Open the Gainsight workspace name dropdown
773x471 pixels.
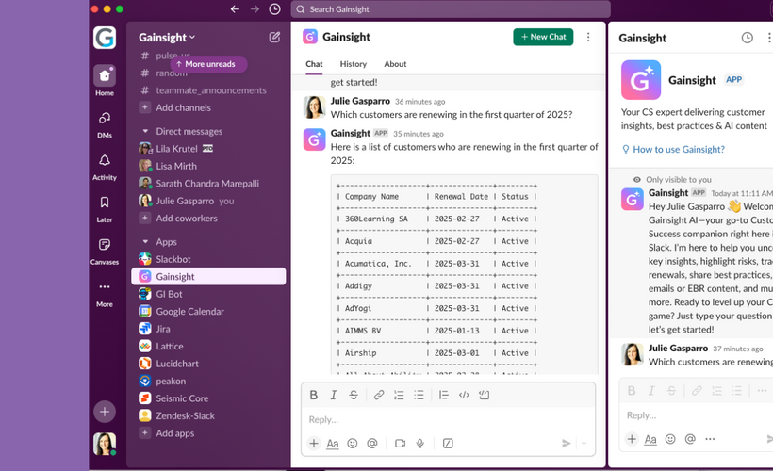coord(167,38)
